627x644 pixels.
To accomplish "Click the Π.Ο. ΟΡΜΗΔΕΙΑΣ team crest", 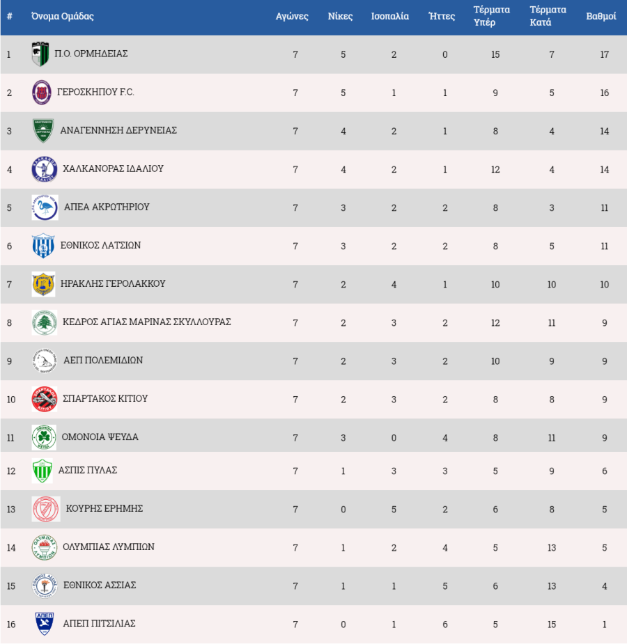I will pos(40,54).
